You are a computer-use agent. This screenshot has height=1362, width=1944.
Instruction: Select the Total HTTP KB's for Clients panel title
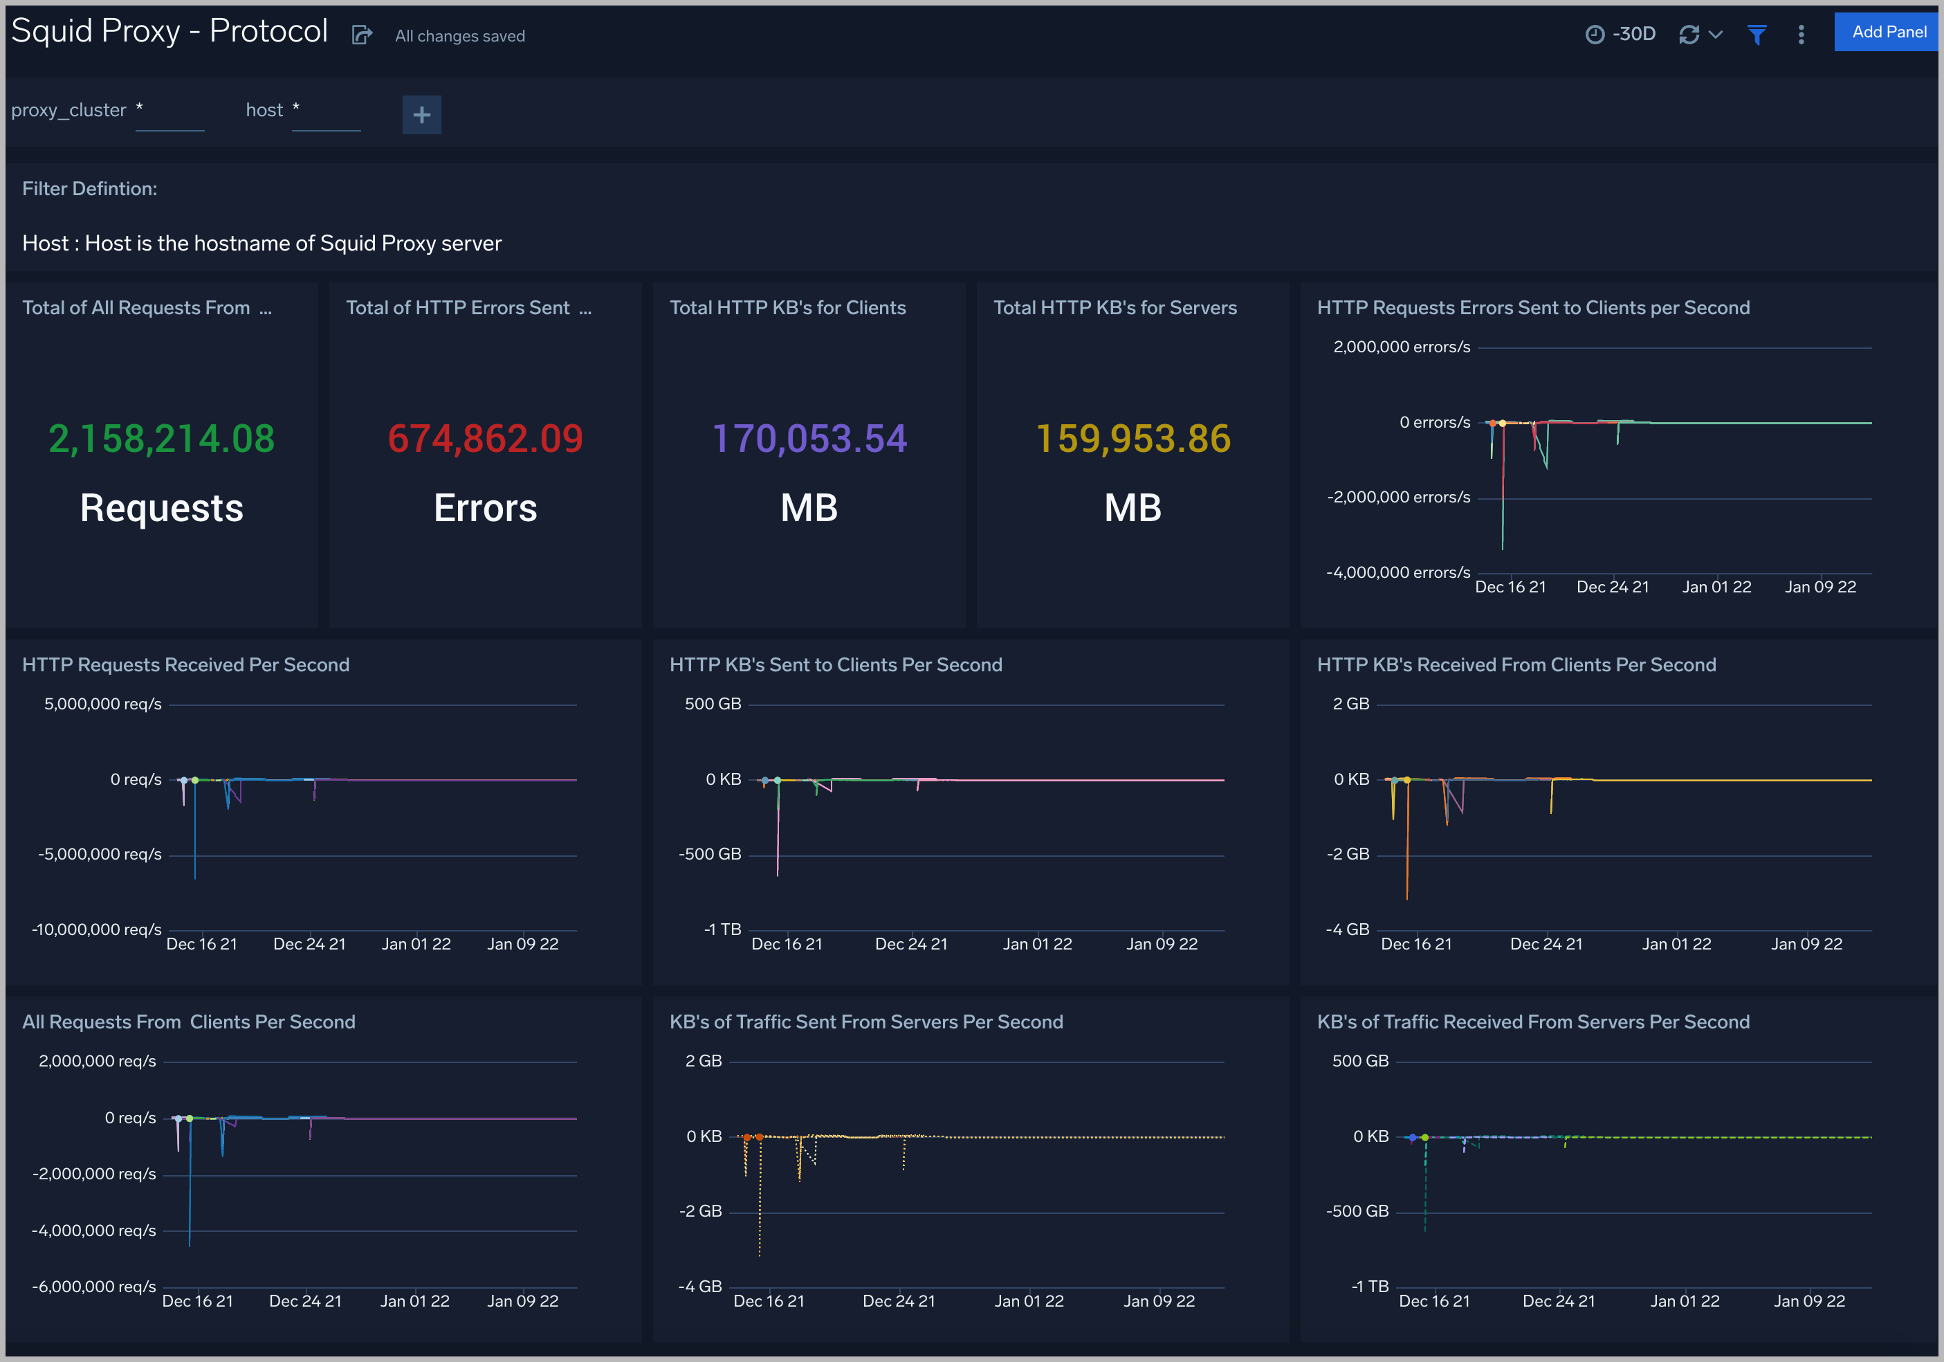click(x=787, y=307)
